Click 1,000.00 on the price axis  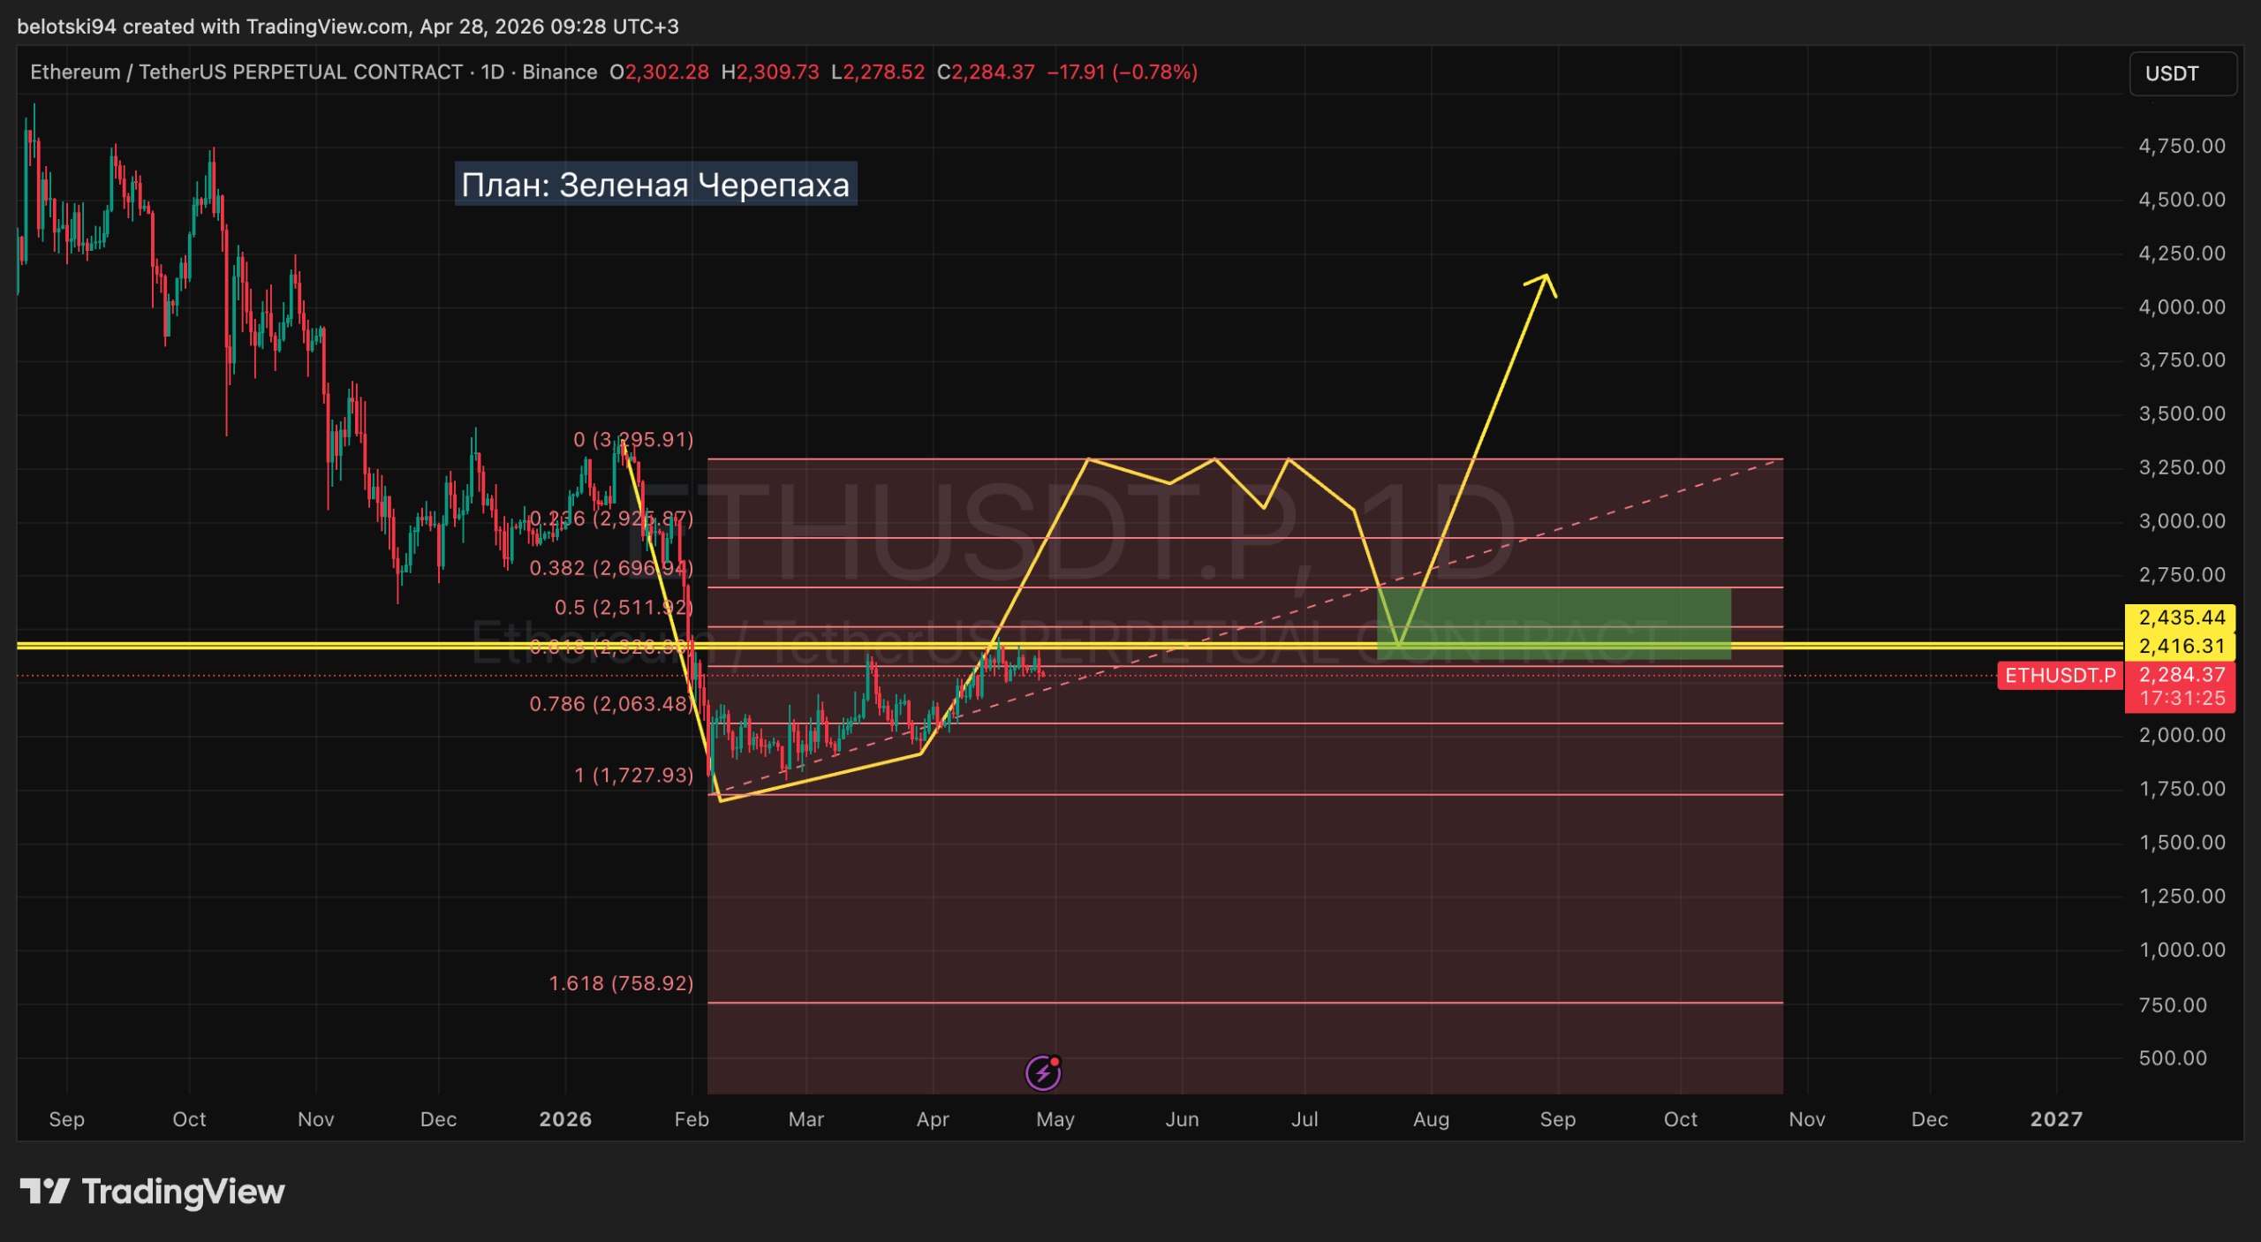click(x=2182, y=950)
